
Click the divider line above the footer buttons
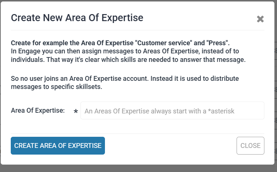138,134
